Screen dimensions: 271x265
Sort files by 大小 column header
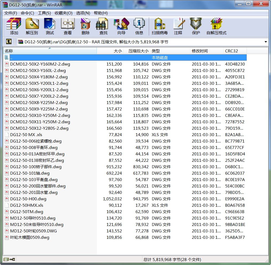click(x=118, y=51)
